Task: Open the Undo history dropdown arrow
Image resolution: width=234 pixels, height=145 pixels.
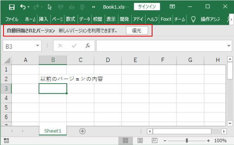Action: pyautogui.click(x=28, y=7)
